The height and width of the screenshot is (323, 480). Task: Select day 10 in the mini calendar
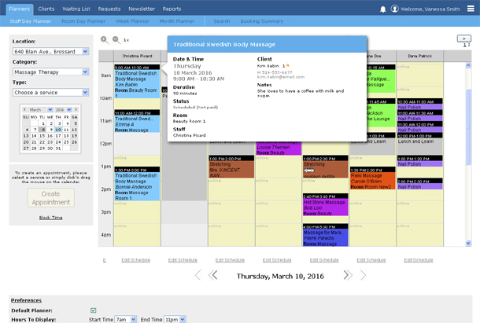(x=58, y=130)
